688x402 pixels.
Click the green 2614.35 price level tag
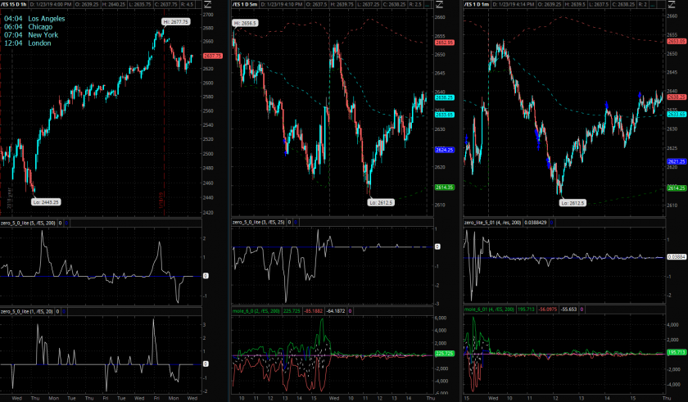[x=446, y=187]
